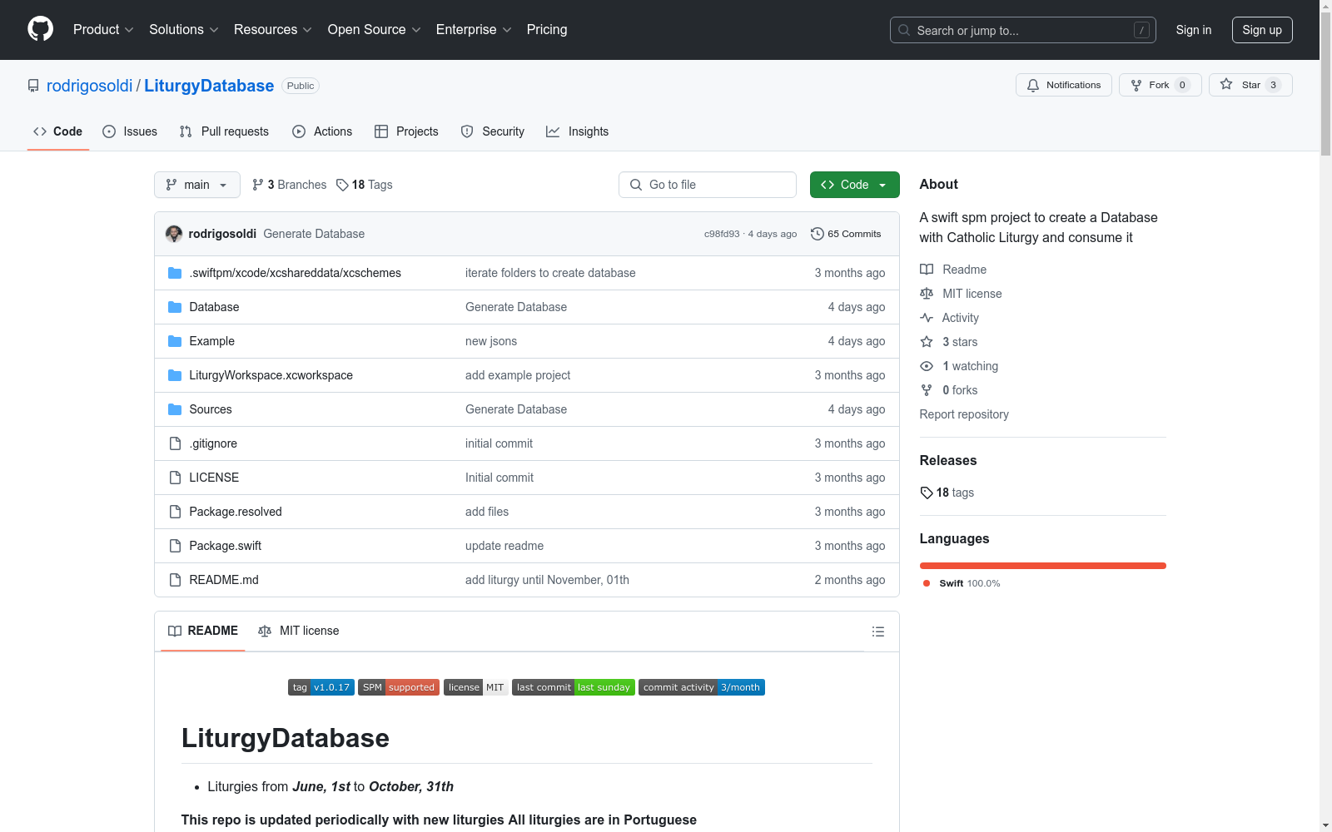Click 'add liturgy until November, 01th' commit message
Image resolution: width=1332 pixels, height=832 pixels.
[x=547, y=580]
